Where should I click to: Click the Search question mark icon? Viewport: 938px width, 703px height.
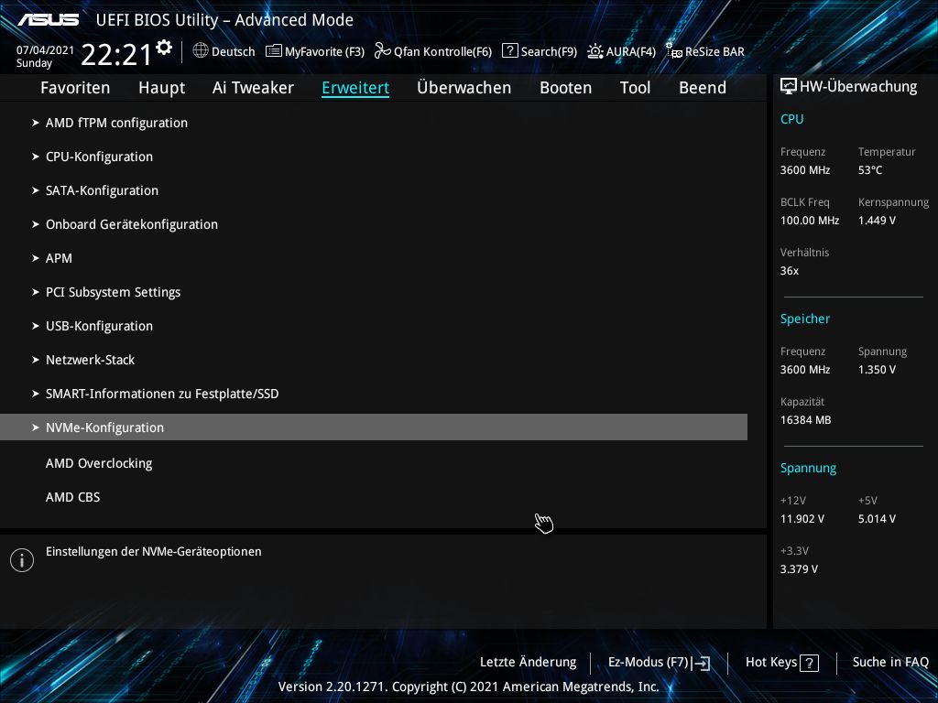point(509,51)
